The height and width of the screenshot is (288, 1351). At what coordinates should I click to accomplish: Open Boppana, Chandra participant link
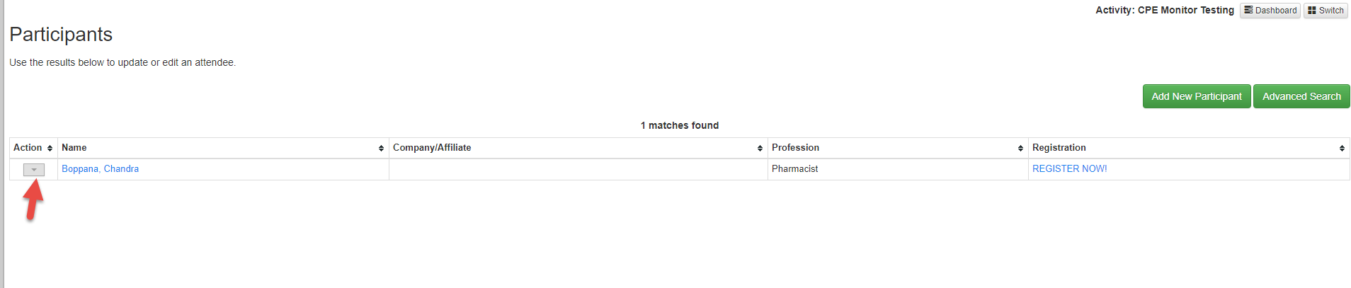100,169
